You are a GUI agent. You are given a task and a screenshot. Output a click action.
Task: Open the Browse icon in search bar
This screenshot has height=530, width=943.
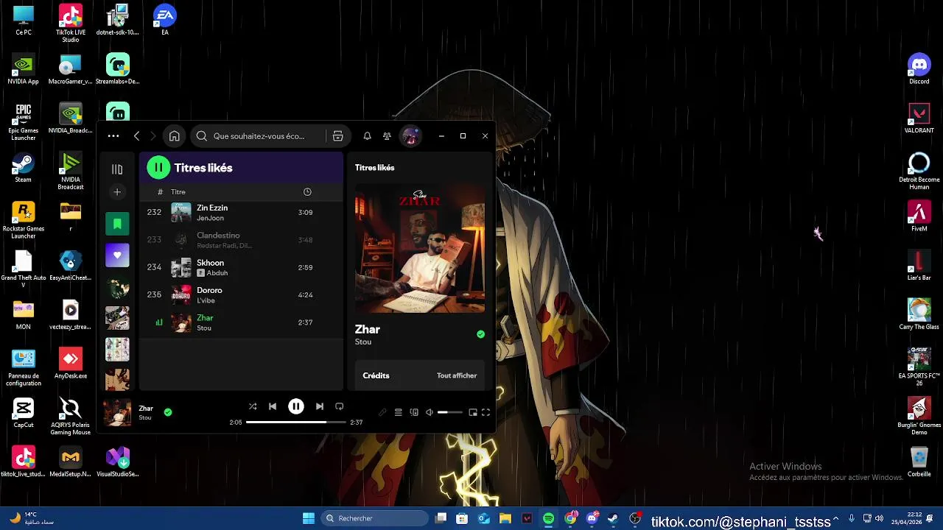click(338, 136)
